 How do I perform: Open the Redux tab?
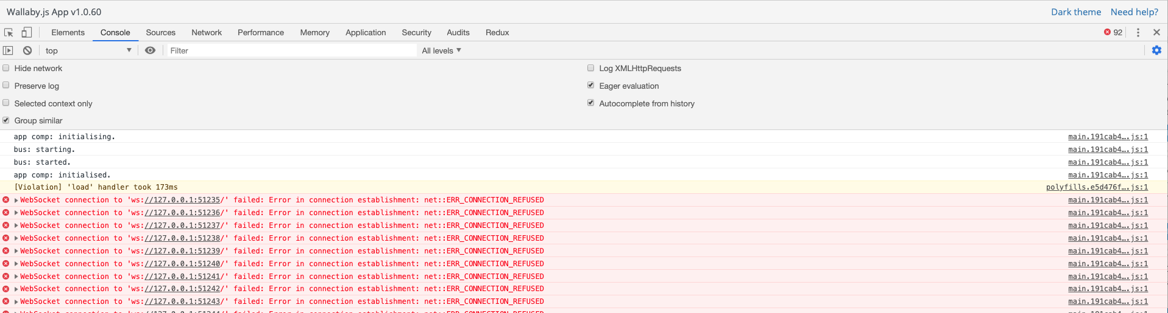coord(497,32)
